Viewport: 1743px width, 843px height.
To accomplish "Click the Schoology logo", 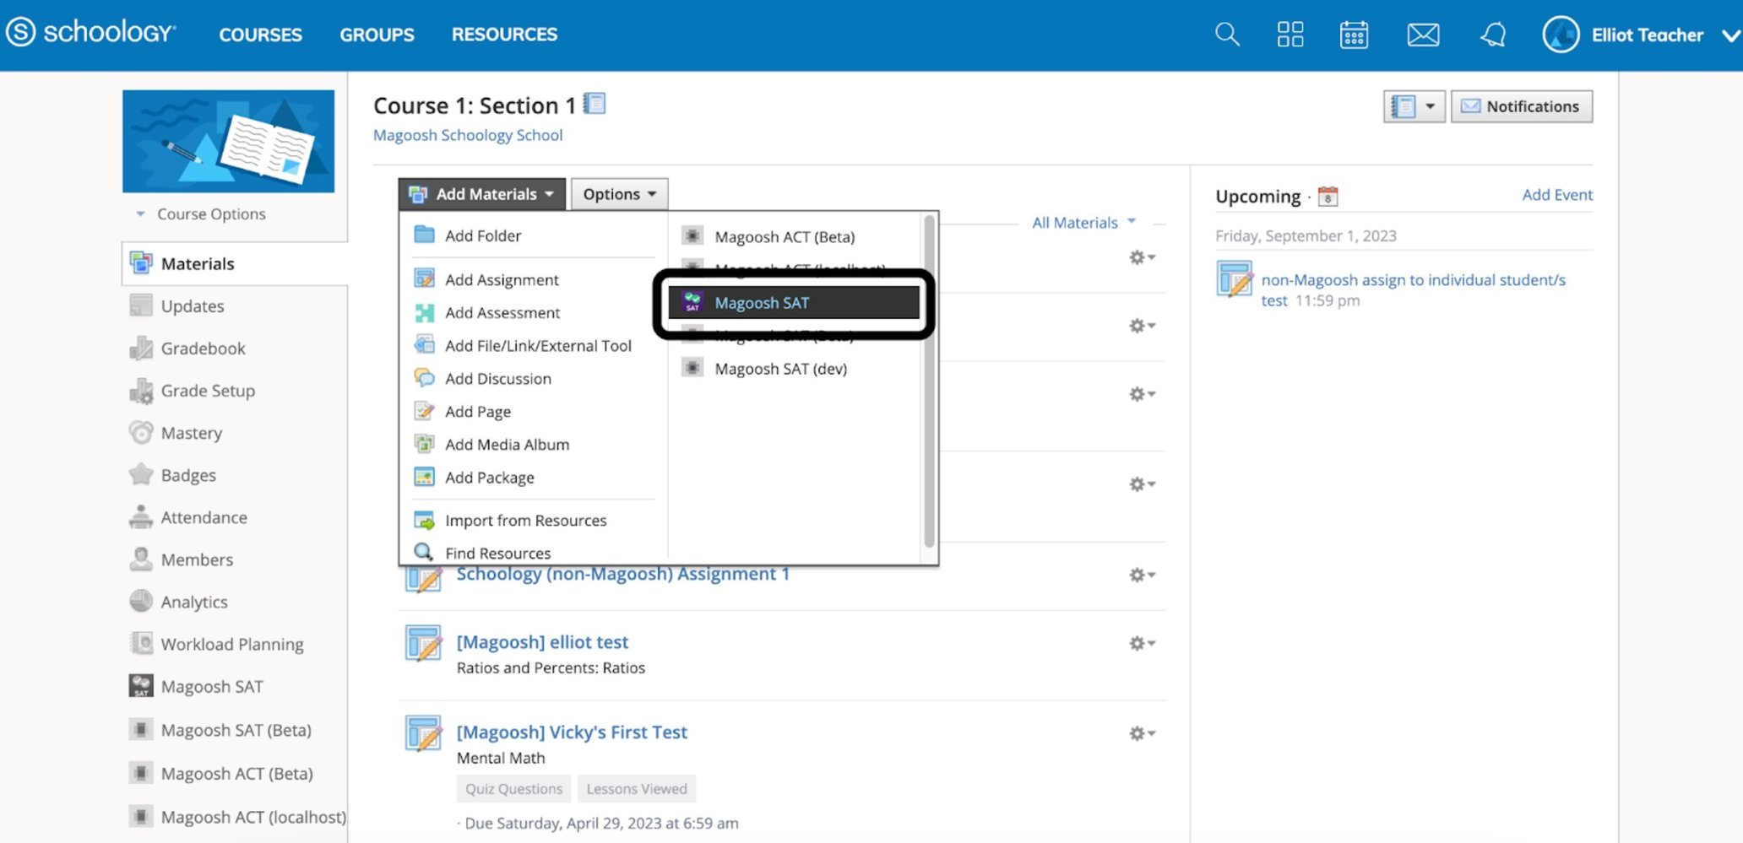I will (91, 32).
